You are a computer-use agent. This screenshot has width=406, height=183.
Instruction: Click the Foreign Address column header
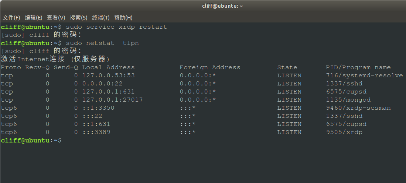[210, 67]
